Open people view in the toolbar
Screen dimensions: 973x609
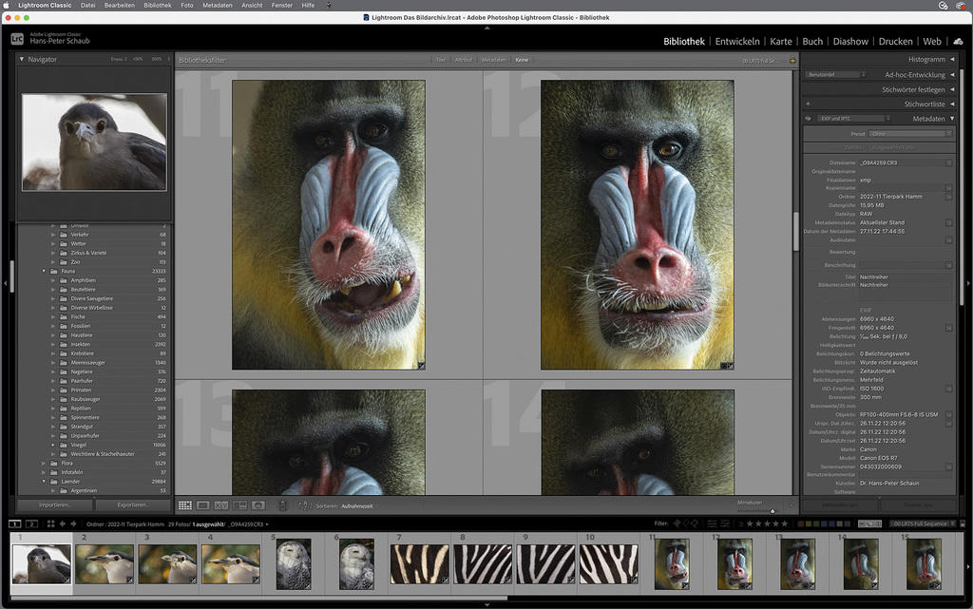click(258, 505)
